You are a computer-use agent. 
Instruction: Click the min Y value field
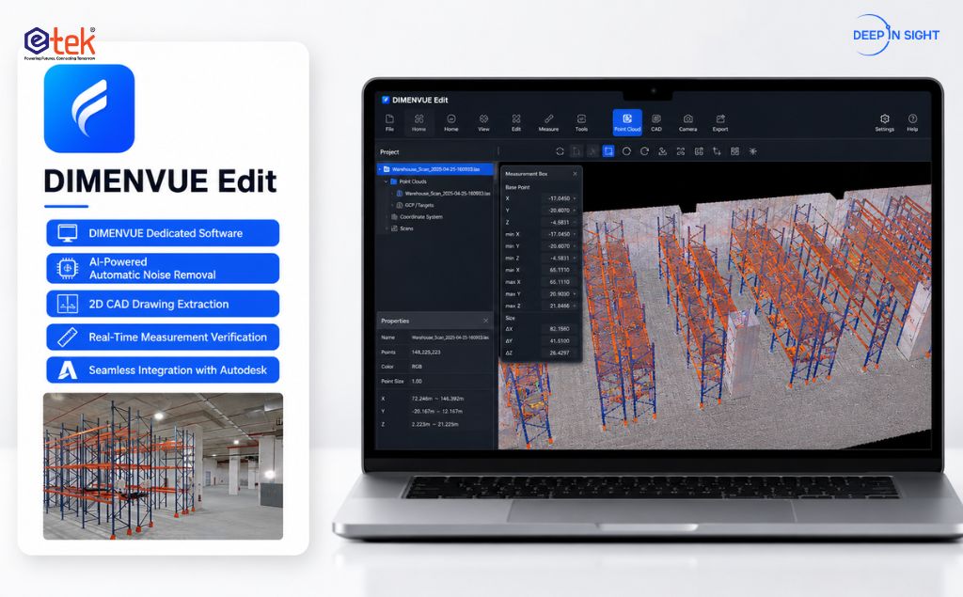click(560, 246)
